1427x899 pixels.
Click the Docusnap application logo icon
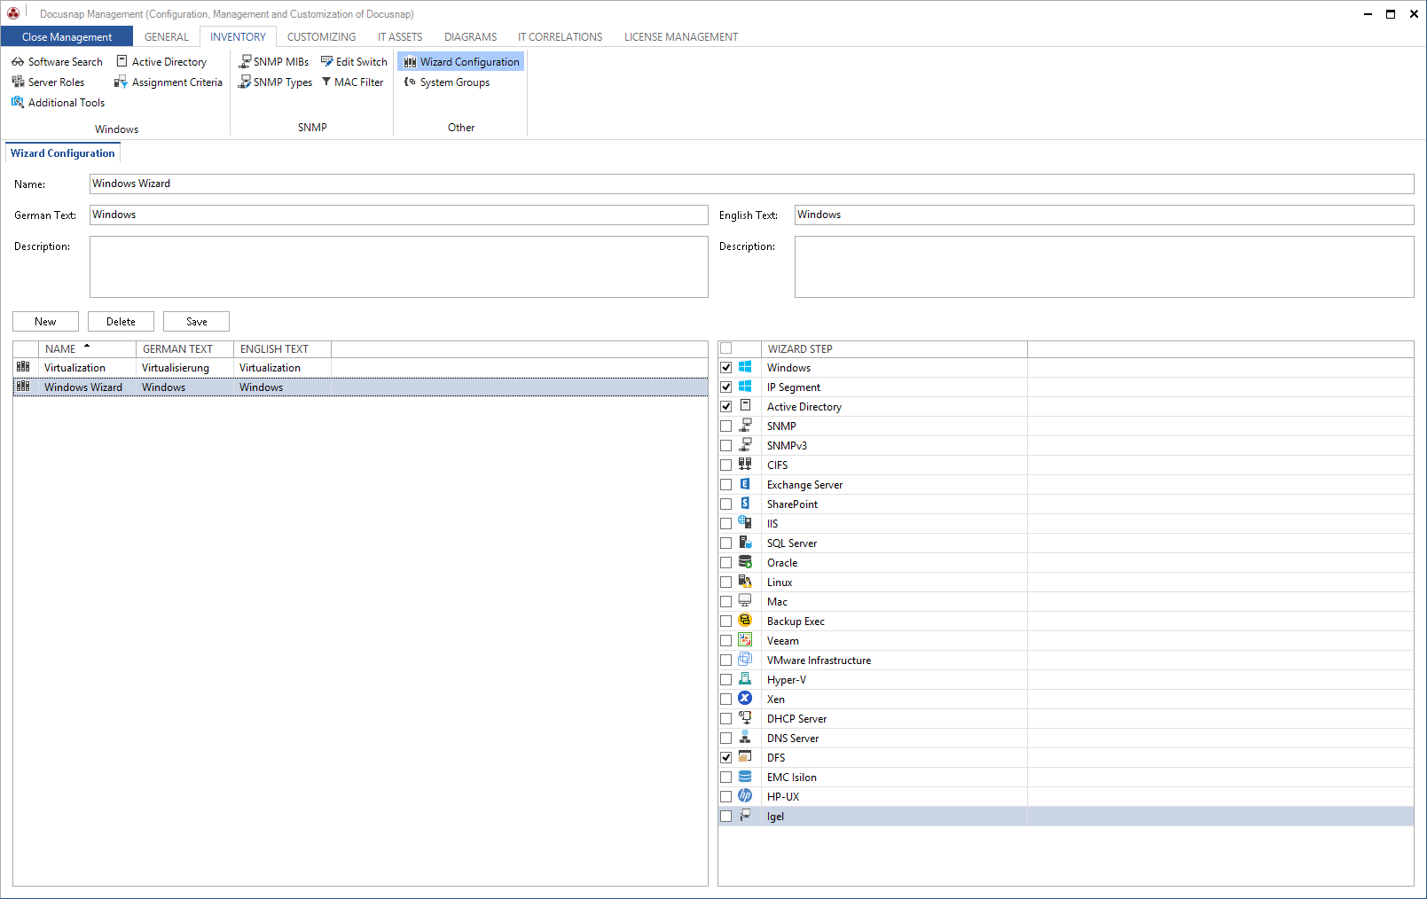pos(13,13)
